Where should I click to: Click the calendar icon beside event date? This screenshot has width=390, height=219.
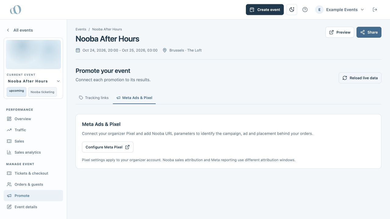click(x=78, y=50)
